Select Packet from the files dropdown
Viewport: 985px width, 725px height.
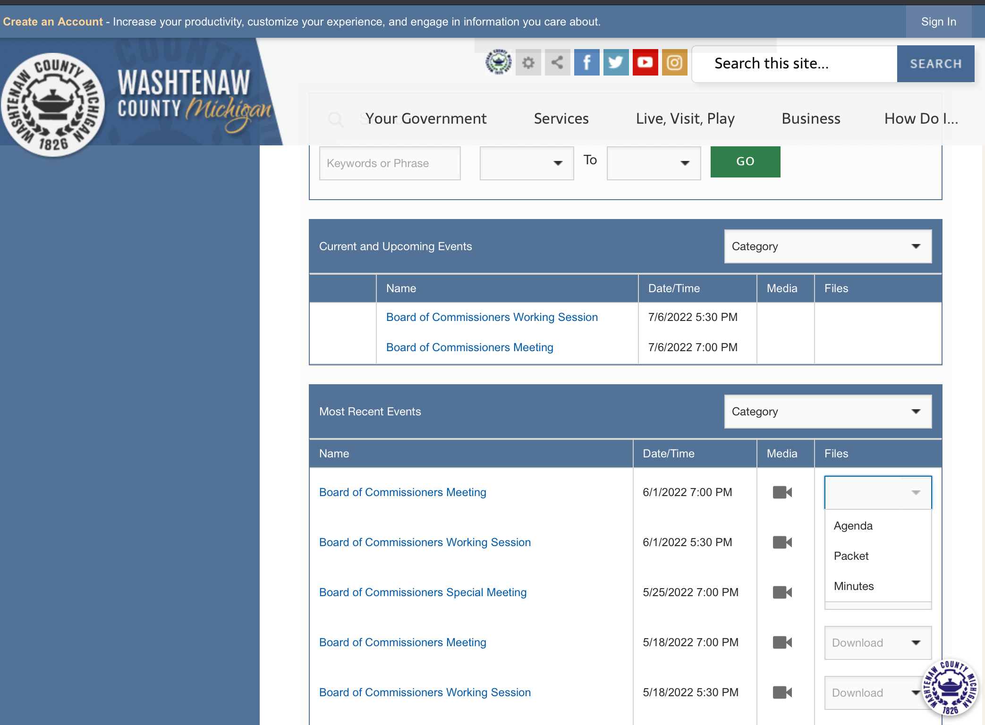click(x=851, y=556)
